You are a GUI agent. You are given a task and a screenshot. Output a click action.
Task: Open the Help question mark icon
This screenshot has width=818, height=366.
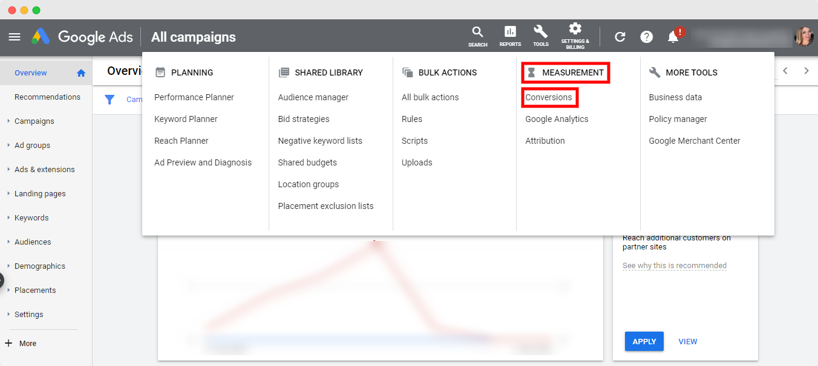click(647, 37)
